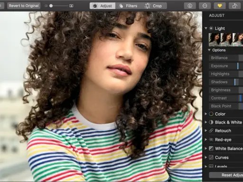The width and height of the screenshot is (243, 182).
Task: Click the Red-eye icon
Action: [x=211, y=140]
